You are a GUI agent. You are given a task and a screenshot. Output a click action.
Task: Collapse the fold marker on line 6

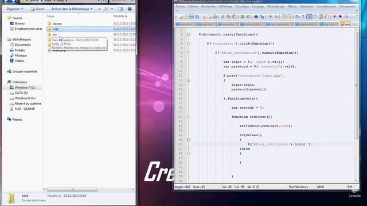[189, 53]
